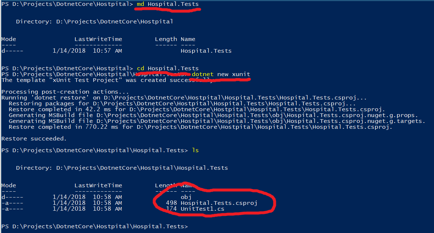Click the 'dotnet new xunit' command

(221, 74)
